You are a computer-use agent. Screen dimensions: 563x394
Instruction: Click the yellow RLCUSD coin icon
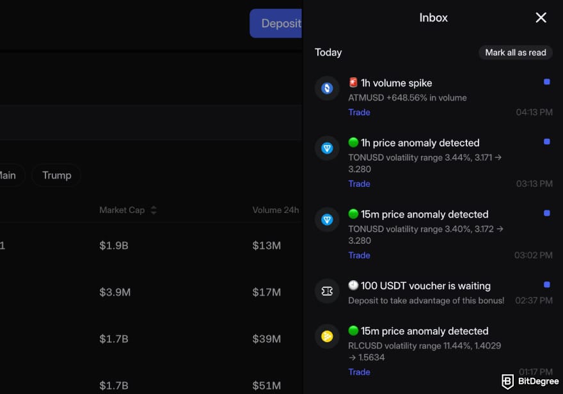click(327, 336)
